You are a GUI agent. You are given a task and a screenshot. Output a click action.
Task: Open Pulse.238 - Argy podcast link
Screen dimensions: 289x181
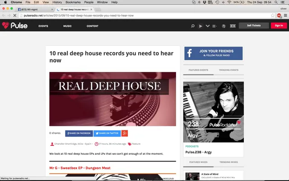[x=199, y=152]
